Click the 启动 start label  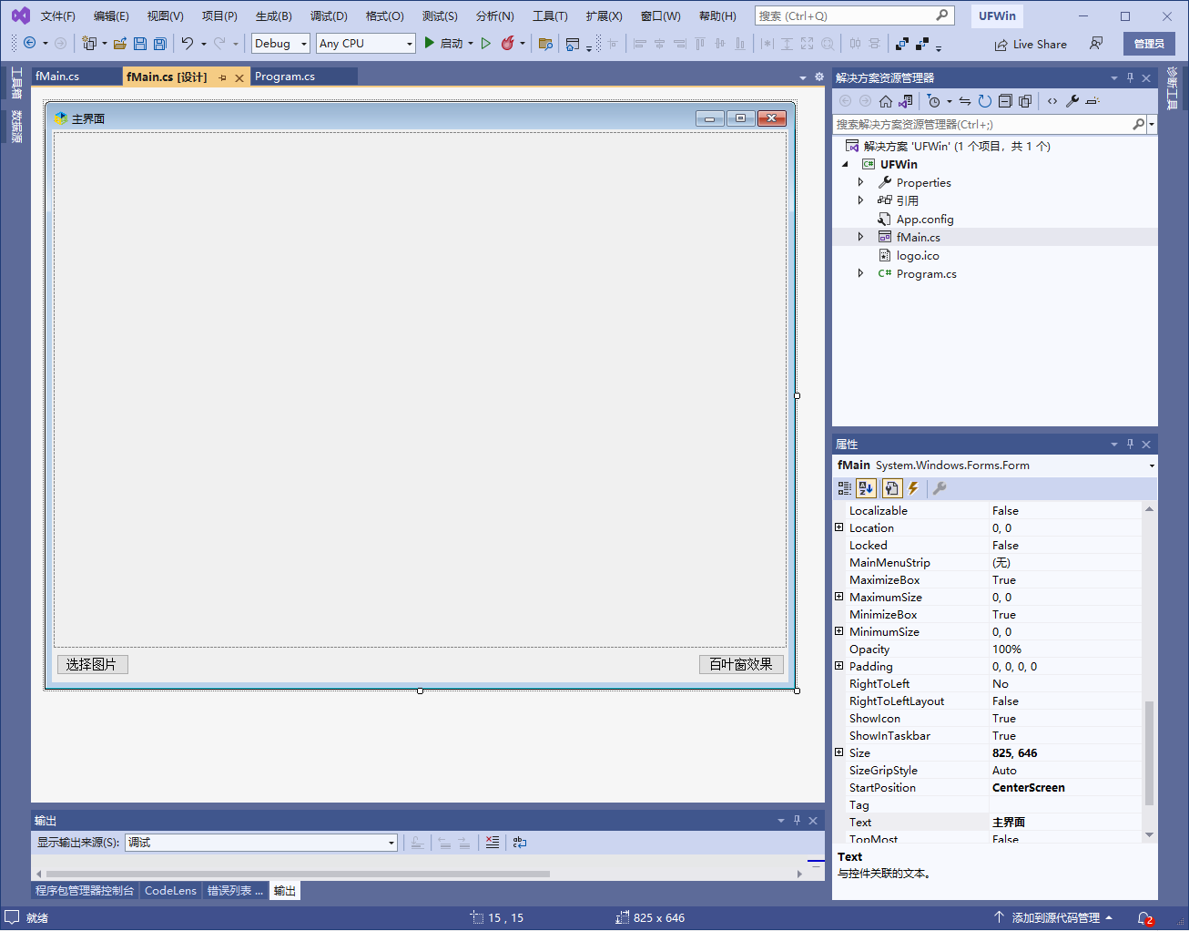[452, 44]
